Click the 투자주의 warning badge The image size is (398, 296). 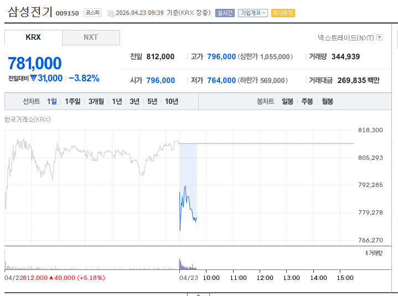[283, 13]
